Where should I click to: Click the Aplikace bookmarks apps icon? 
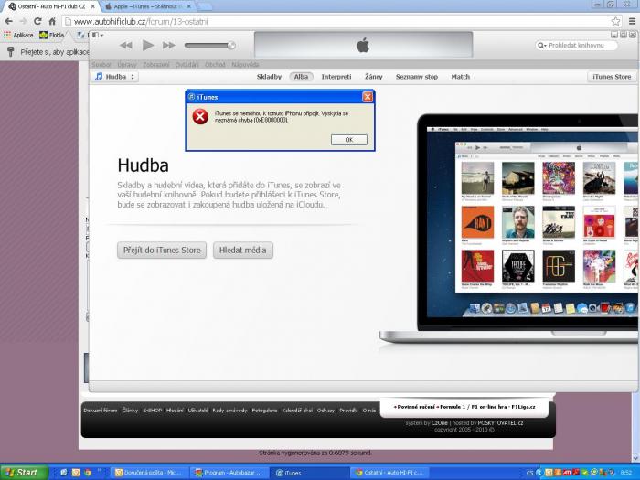click(8, 35)
